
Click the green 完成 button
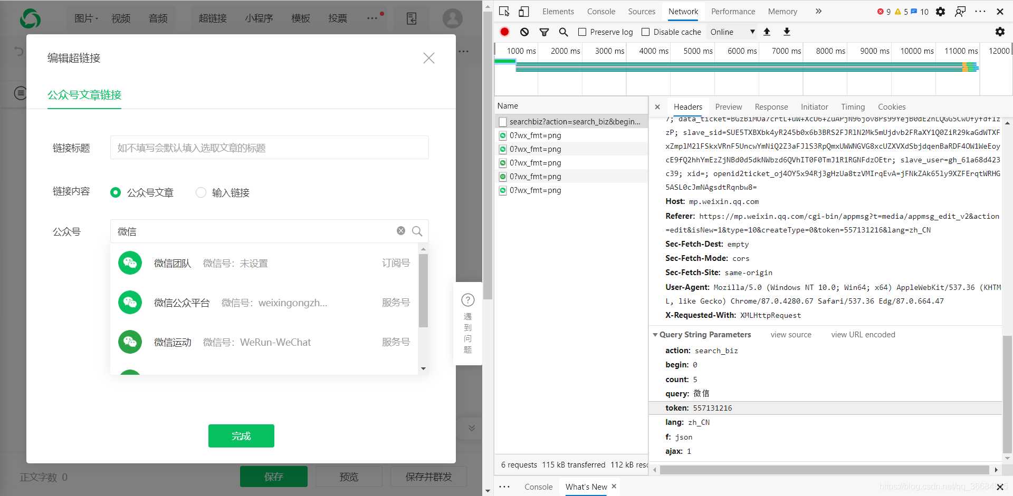pyautogui.click(x=241, y=436)
